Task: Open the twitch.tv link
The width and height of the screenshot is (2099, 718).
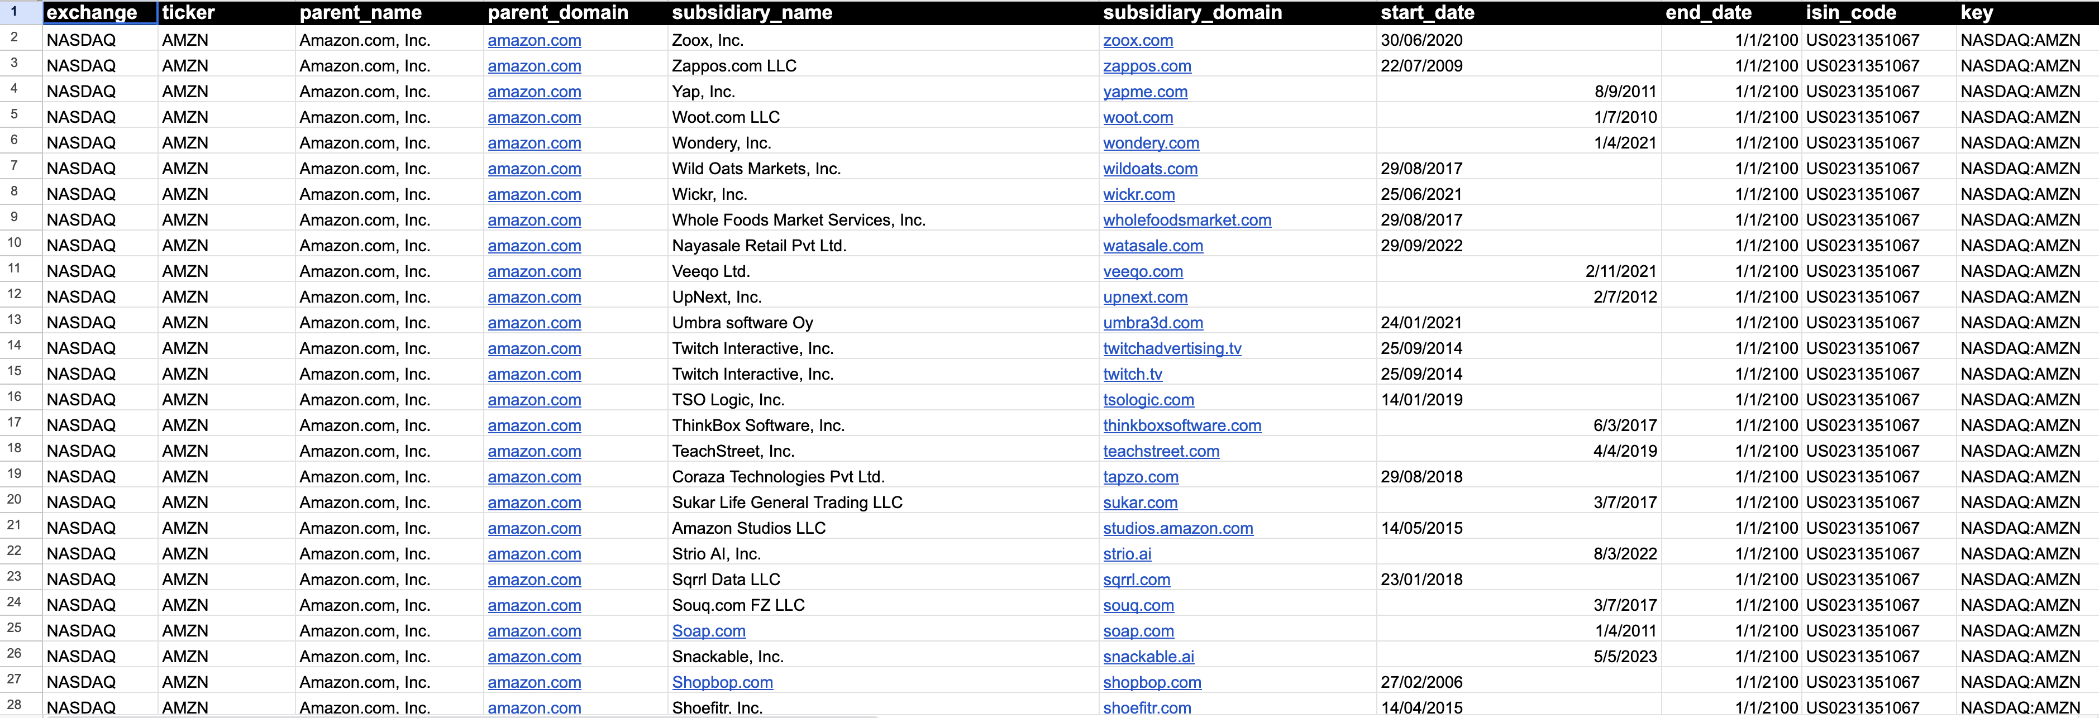Action: tap(1132, 374)
